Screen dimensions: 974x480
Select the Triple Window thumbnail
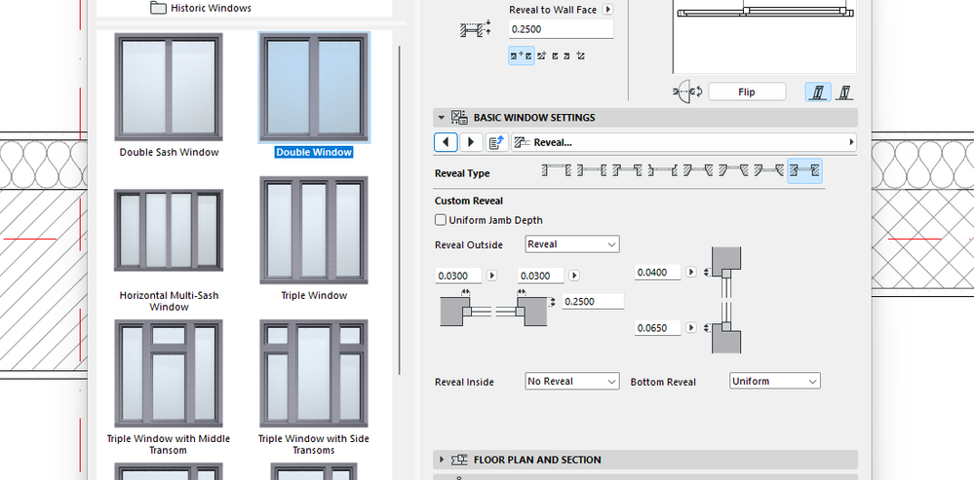click(314, 230)
